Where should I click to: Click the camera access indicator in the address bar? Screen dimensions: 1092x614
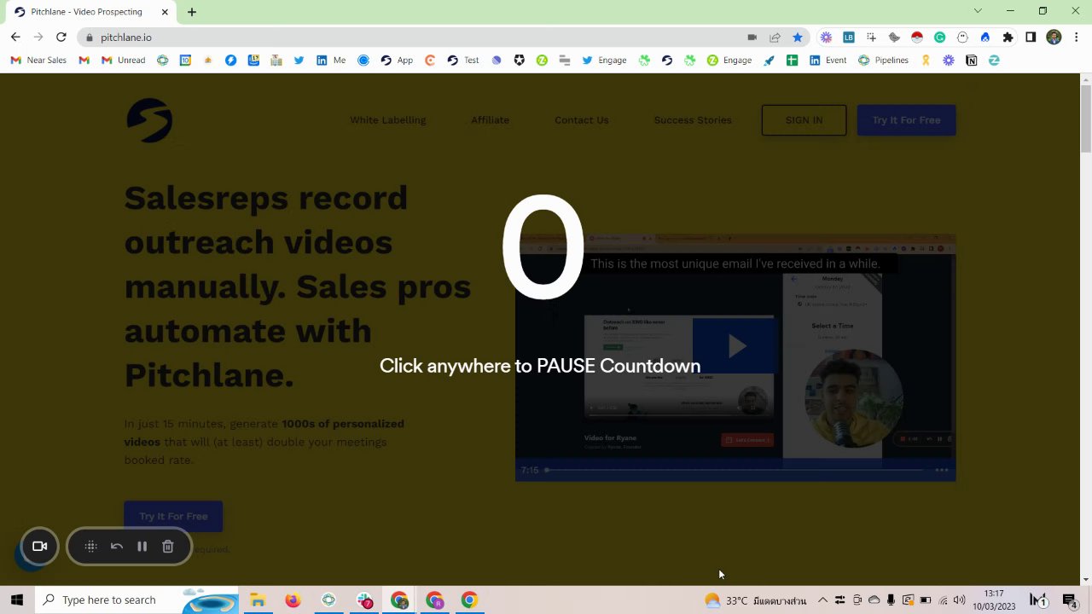752,38
